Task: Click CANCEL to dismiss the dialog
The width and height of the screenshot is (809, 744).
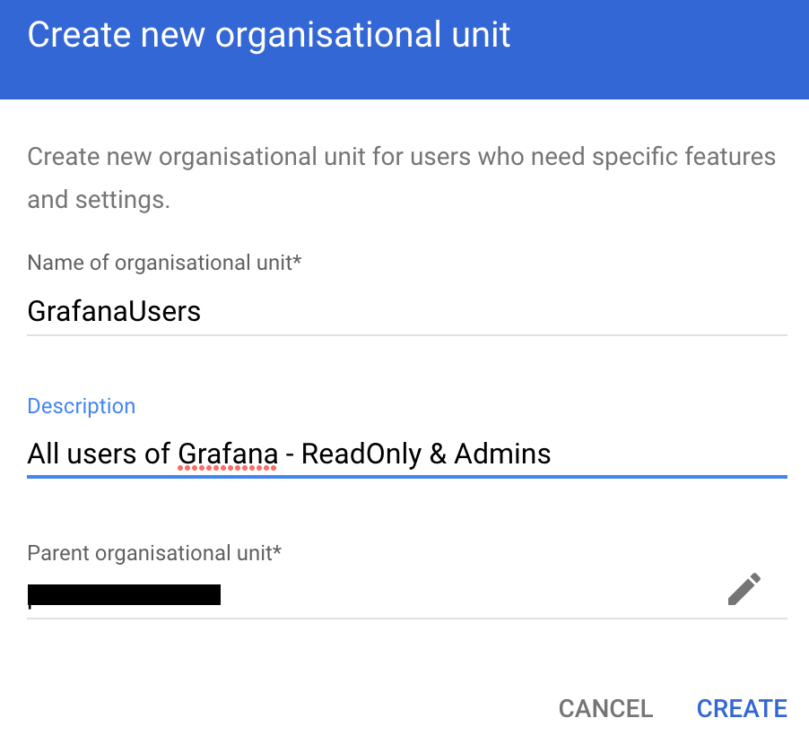Action: [x=605, y=708]
